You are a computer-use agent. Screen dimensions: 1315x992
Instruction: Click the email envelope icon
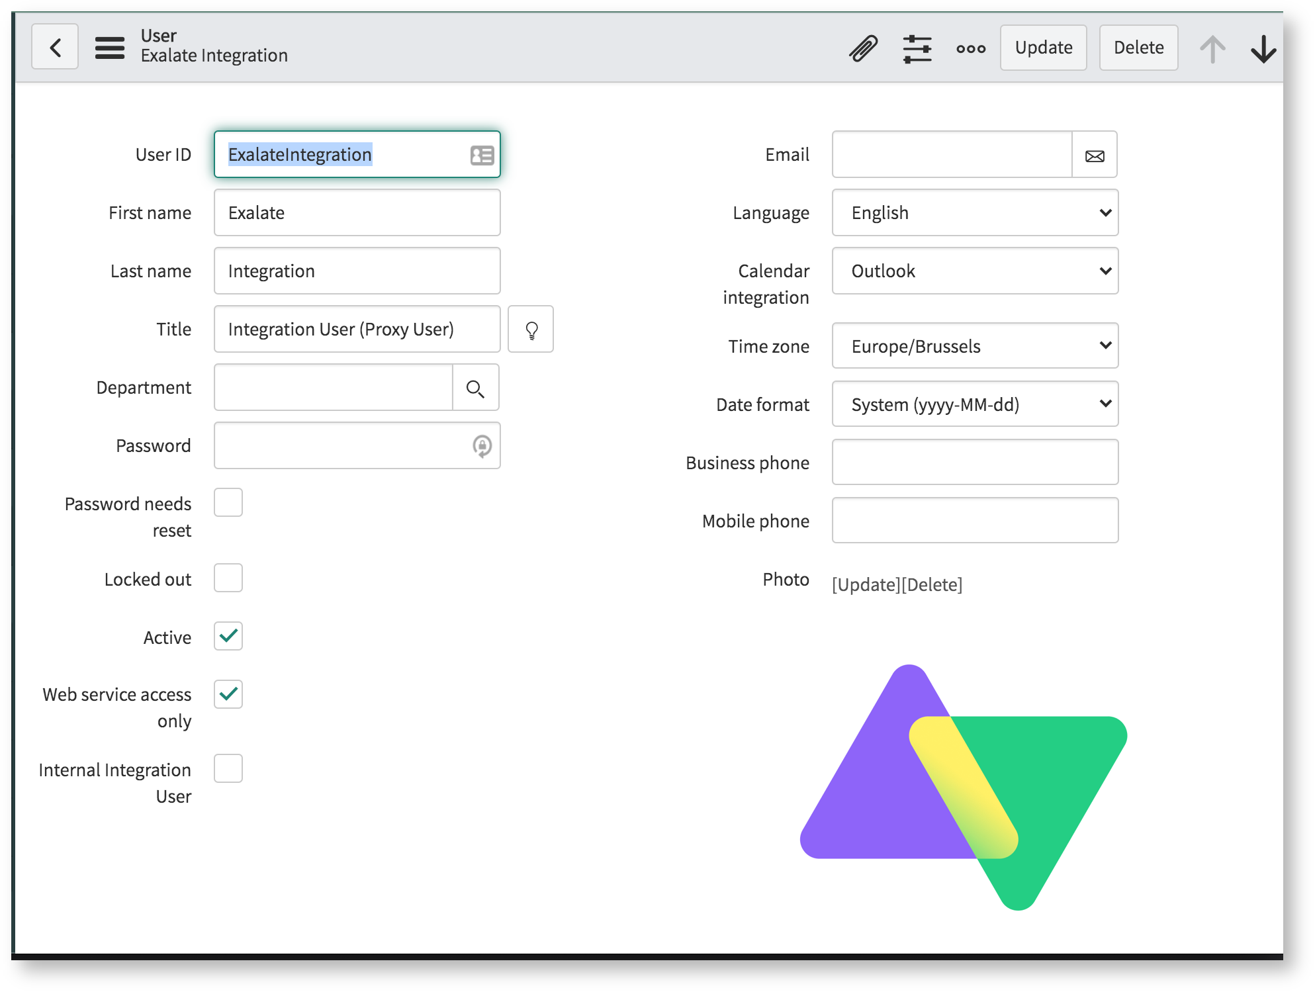1095,156
